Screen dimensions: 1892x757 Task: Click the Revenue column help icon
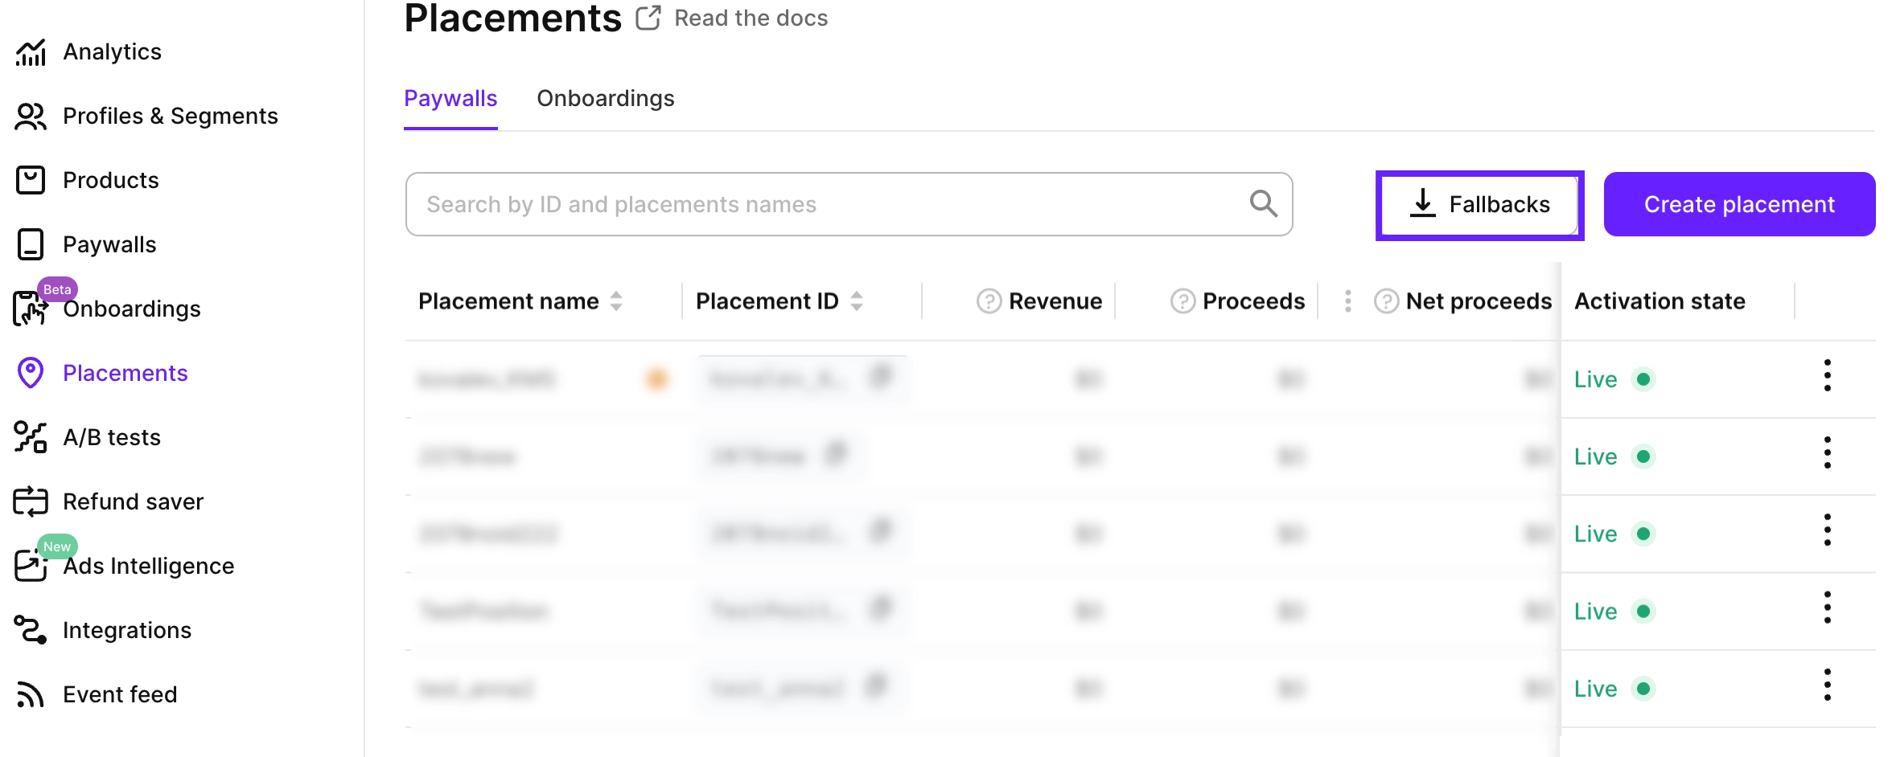point(989,301)
